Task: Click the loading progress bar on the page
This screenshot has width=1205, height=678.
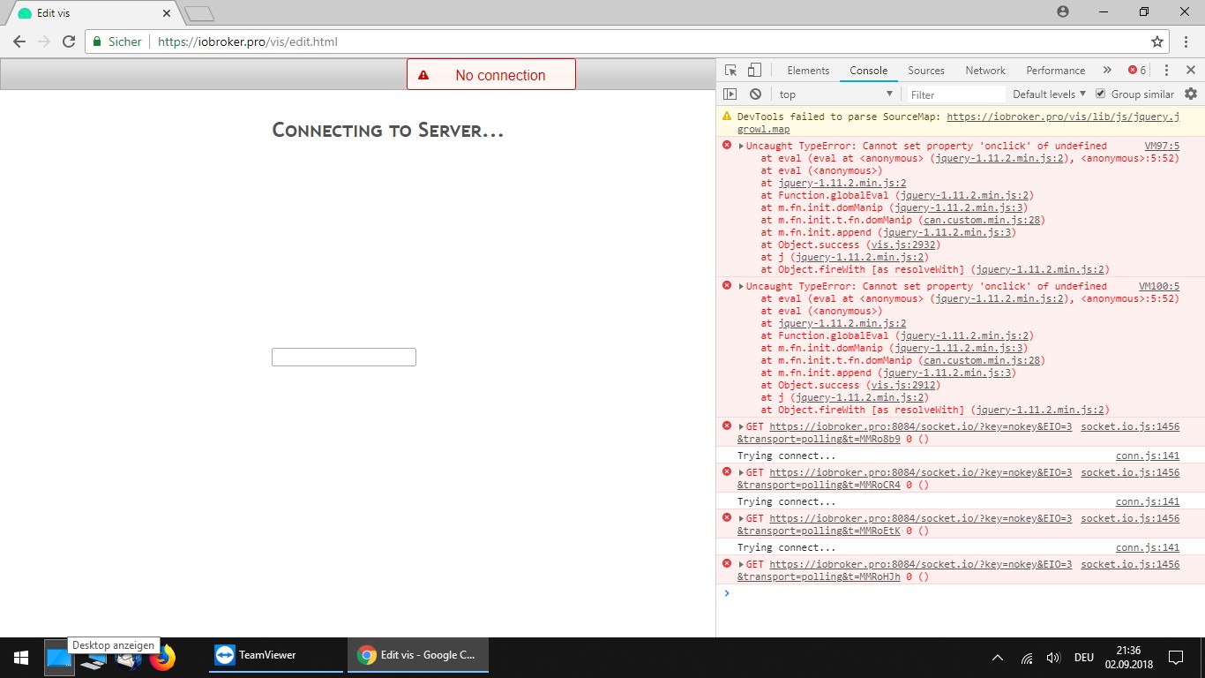Action: (344, 357)
